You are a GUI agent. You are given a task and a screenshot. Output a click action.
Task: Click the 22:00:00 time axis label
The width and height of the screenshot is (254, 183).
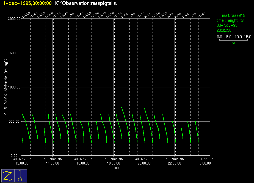[175, 163]
